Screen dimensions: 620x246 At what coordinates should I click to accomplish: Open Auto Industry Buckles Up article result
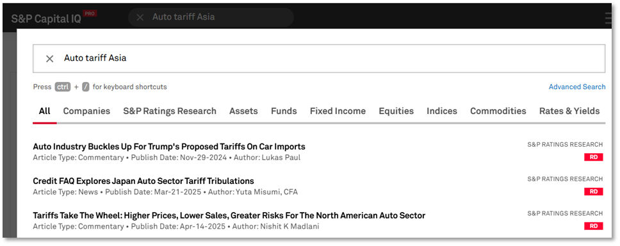pos(169,147)
